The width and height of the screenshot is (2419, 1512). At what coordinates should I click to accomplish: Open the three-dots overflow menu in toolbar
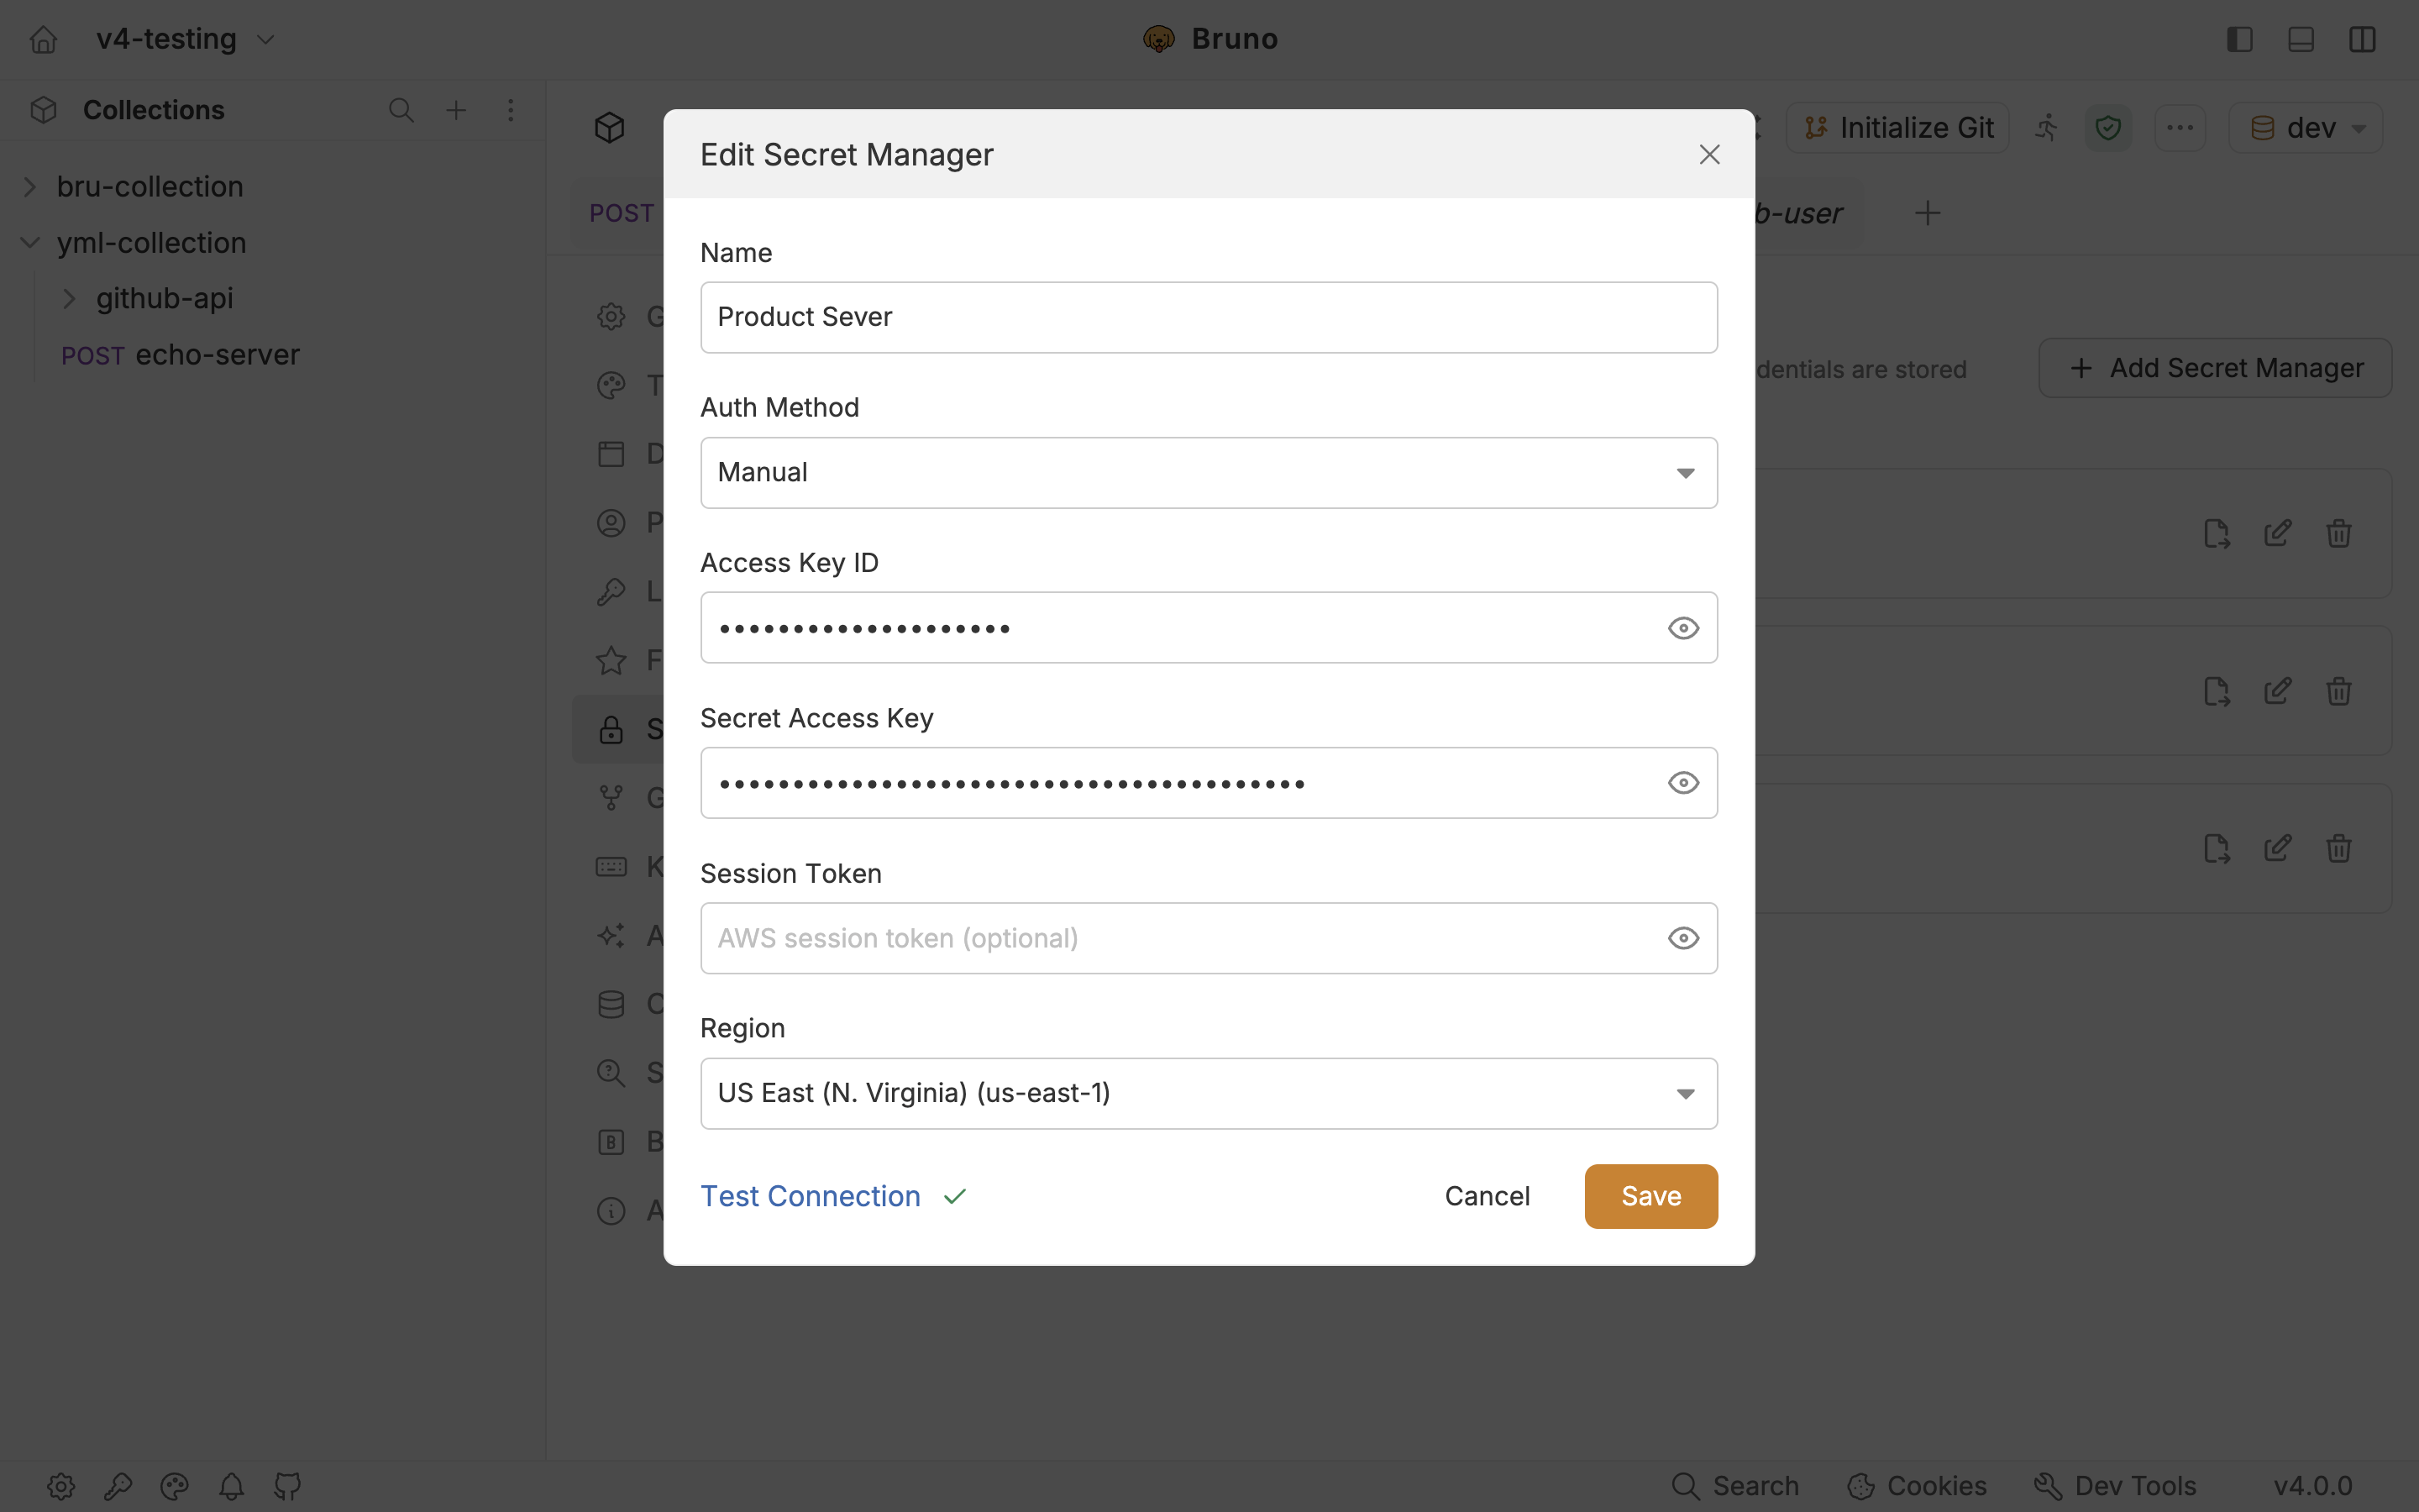pyautogui.click(x=2180, y=128)
